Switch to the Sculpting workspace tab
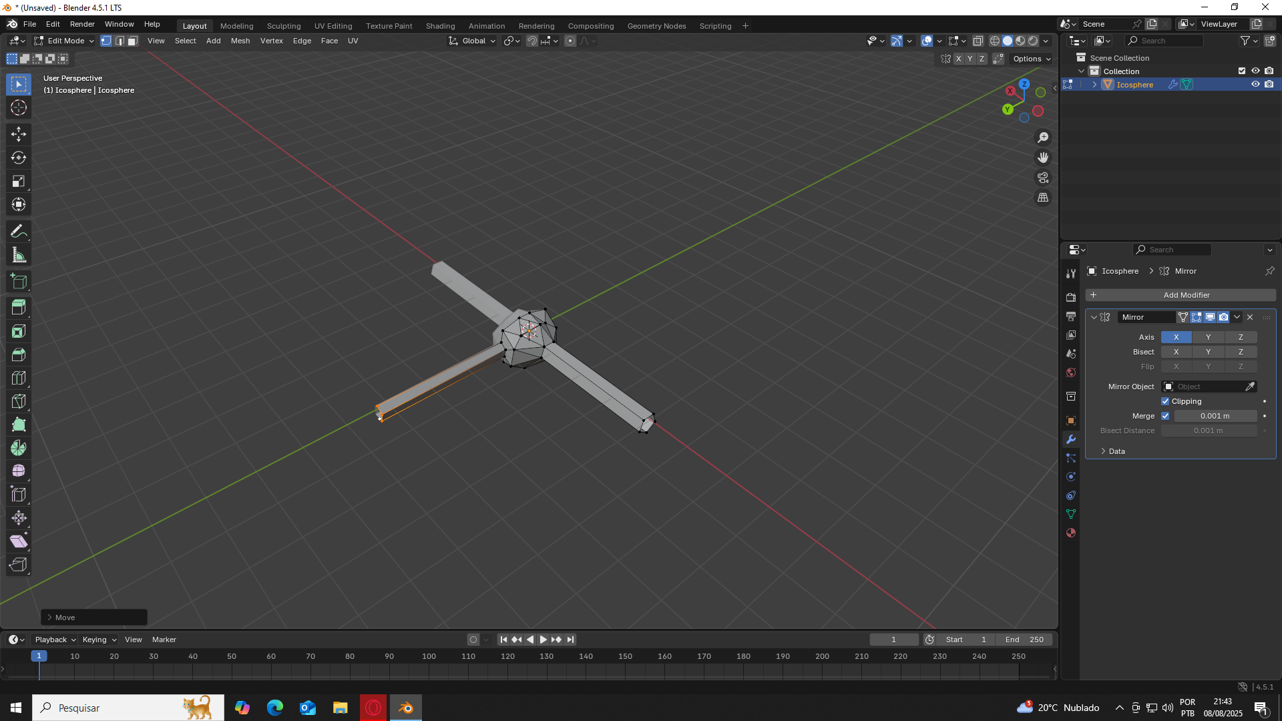 tap(284, 26)
